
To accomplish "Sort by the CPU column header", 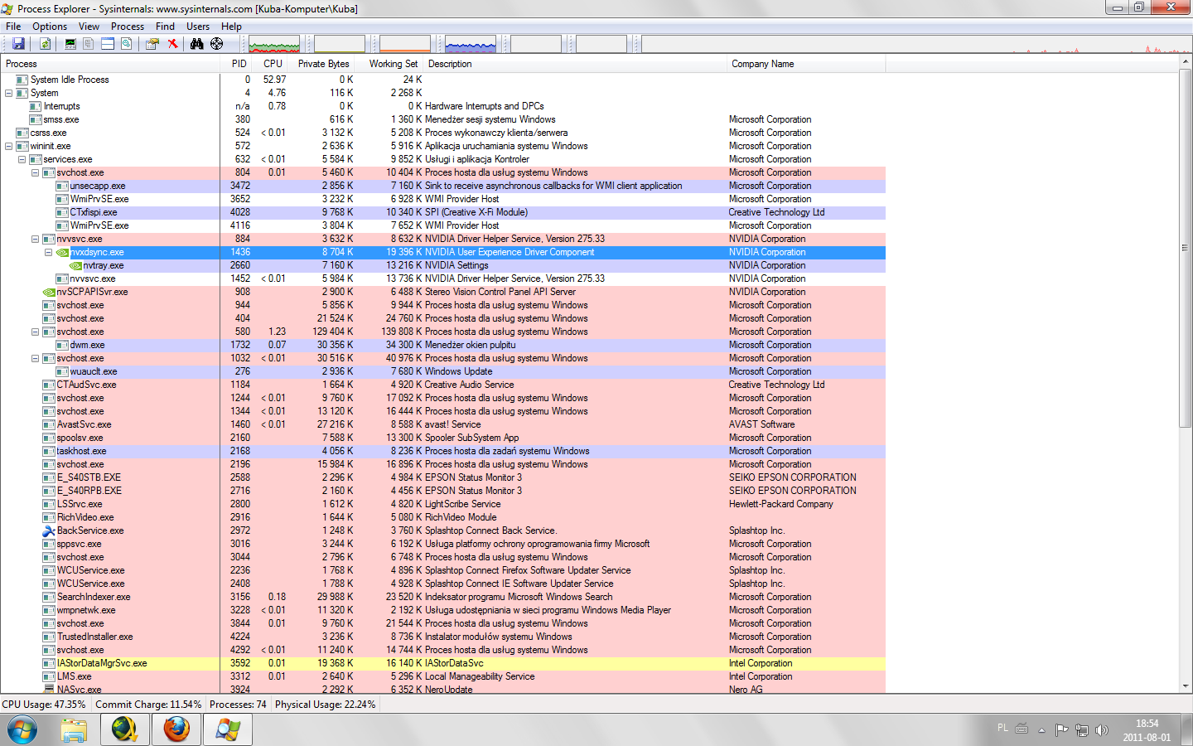I will pos(273,64).
